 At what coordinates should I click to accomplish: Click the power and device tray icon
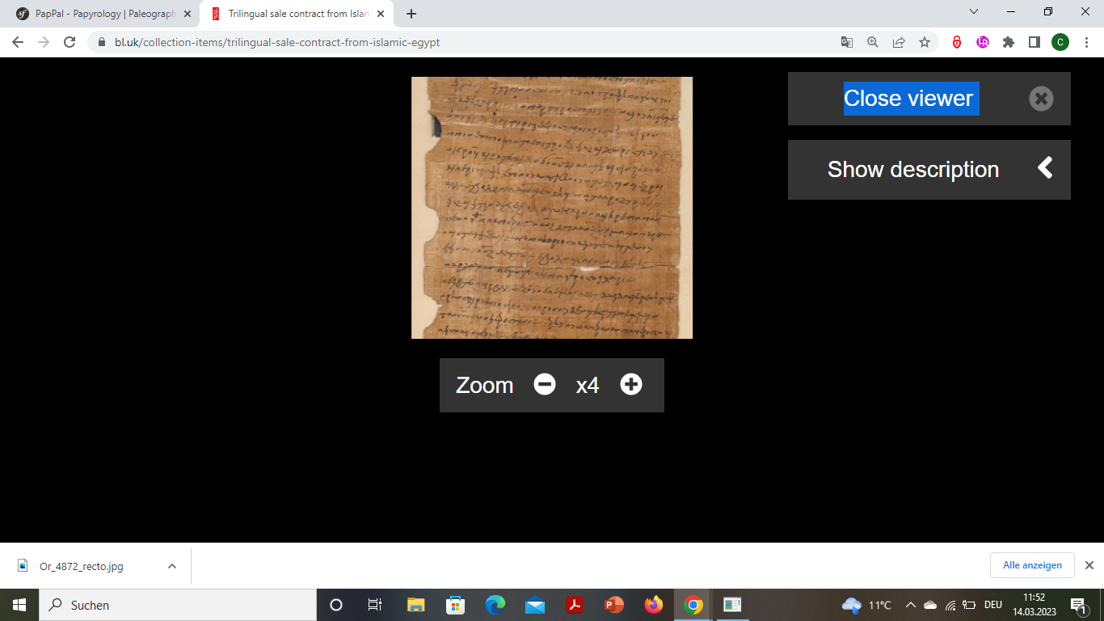coord(969,605)
